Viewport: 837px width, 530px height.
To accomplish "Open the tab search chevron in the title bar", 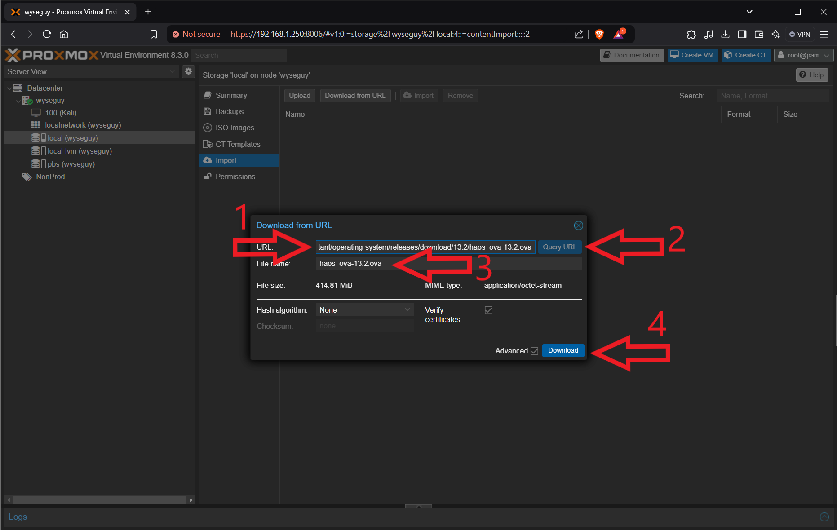I will (749, 12).
